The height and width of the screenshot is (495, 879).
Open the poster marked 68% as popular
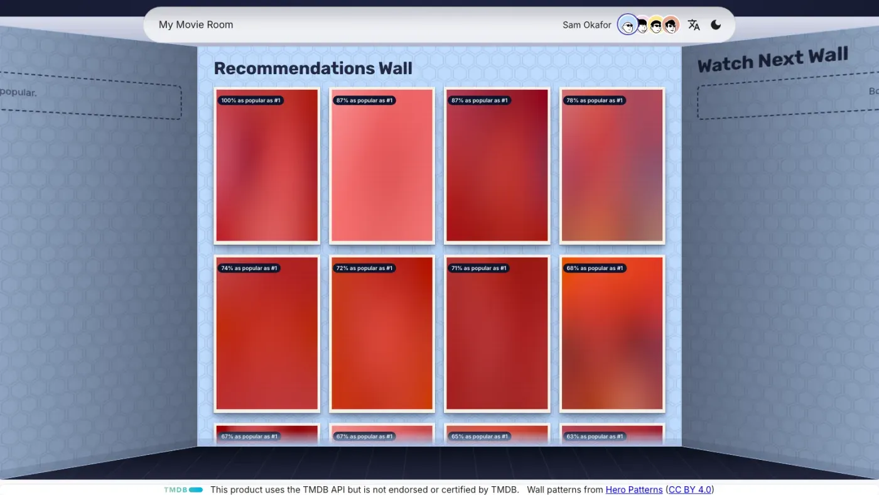(612, 334)
